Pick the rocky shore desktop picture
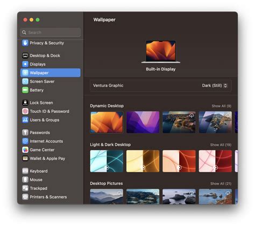The image size is (255, 227). point(215,196)
